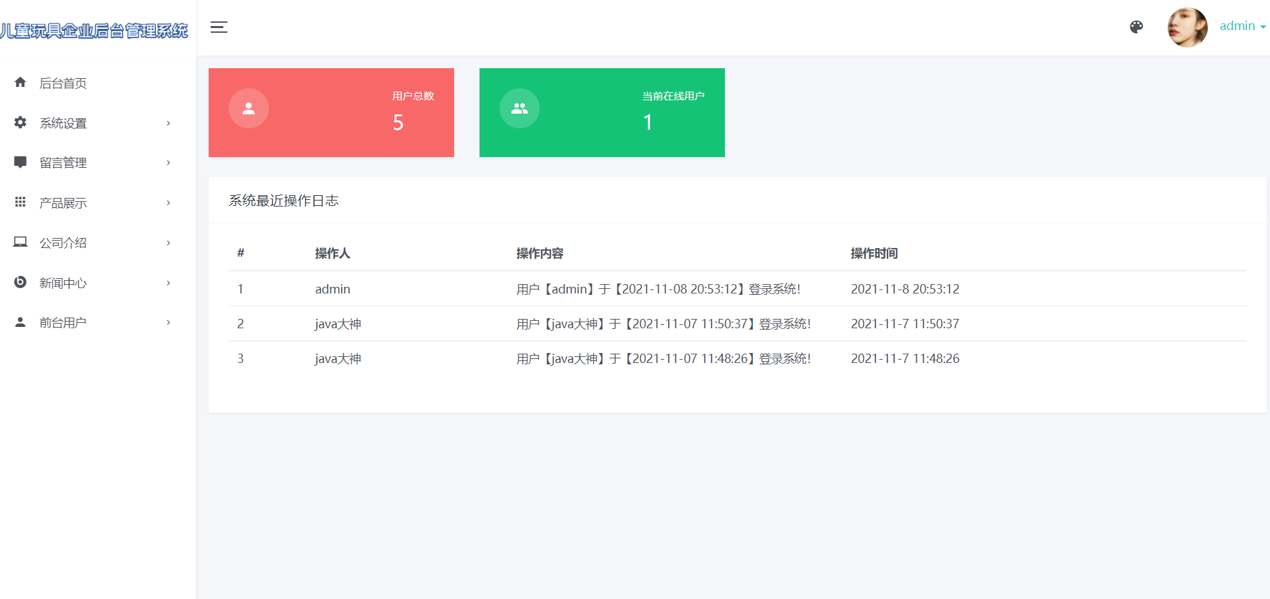The width and height of the screenshot is (1270, 599).
Task: Expand the 系统设置 chevron arrow
Action: (x=169, y=123)
